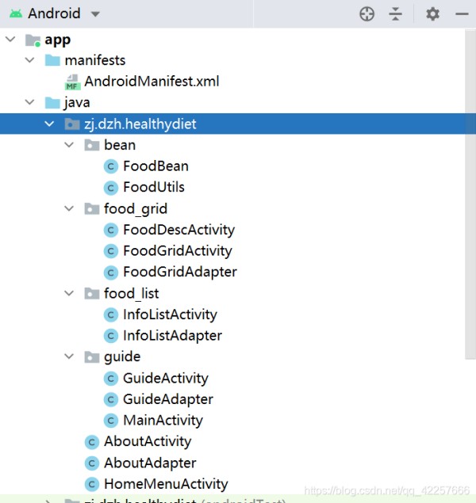The image size is (476, 503).
Task: Select the bean package label
Action: point(120,145)
